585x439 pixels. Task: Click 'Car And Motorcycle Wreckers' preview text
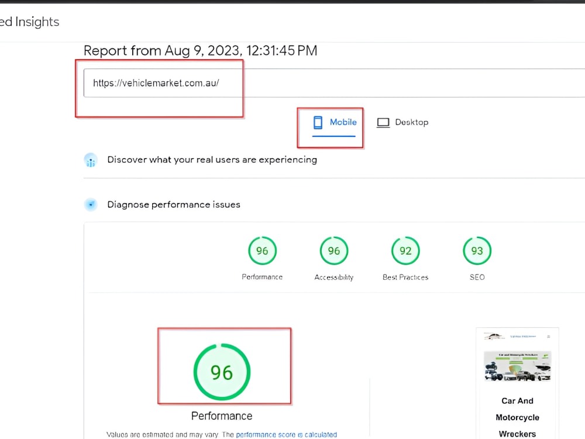(518, 417)
